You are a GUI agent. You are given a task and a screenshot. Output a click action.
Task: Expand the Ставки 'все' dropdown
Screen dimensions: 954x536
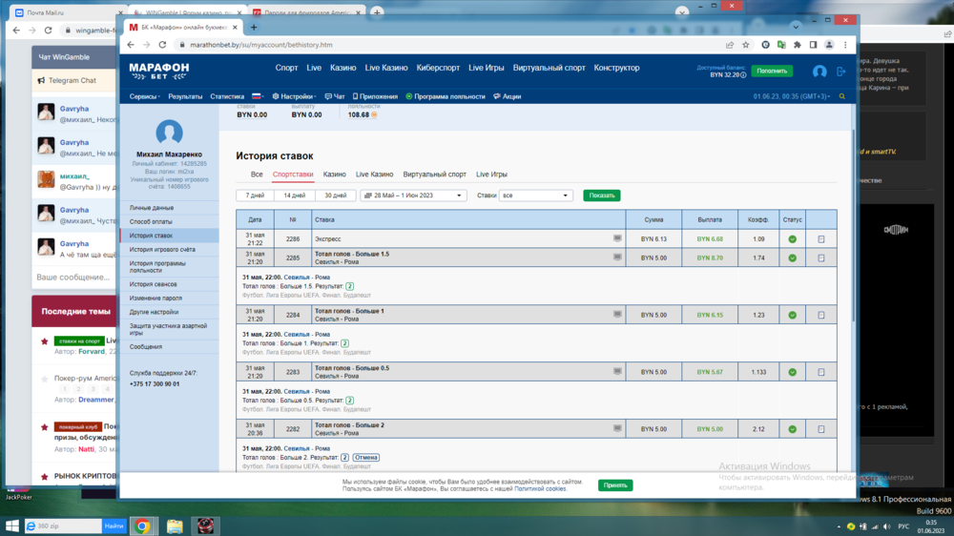tap(535, 196)
